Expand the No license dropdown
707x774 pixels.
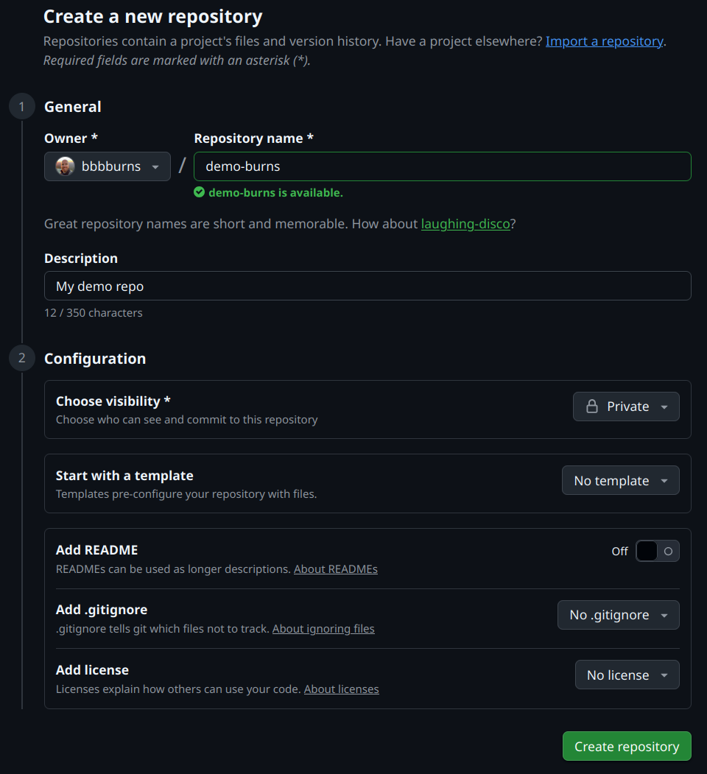627,675
